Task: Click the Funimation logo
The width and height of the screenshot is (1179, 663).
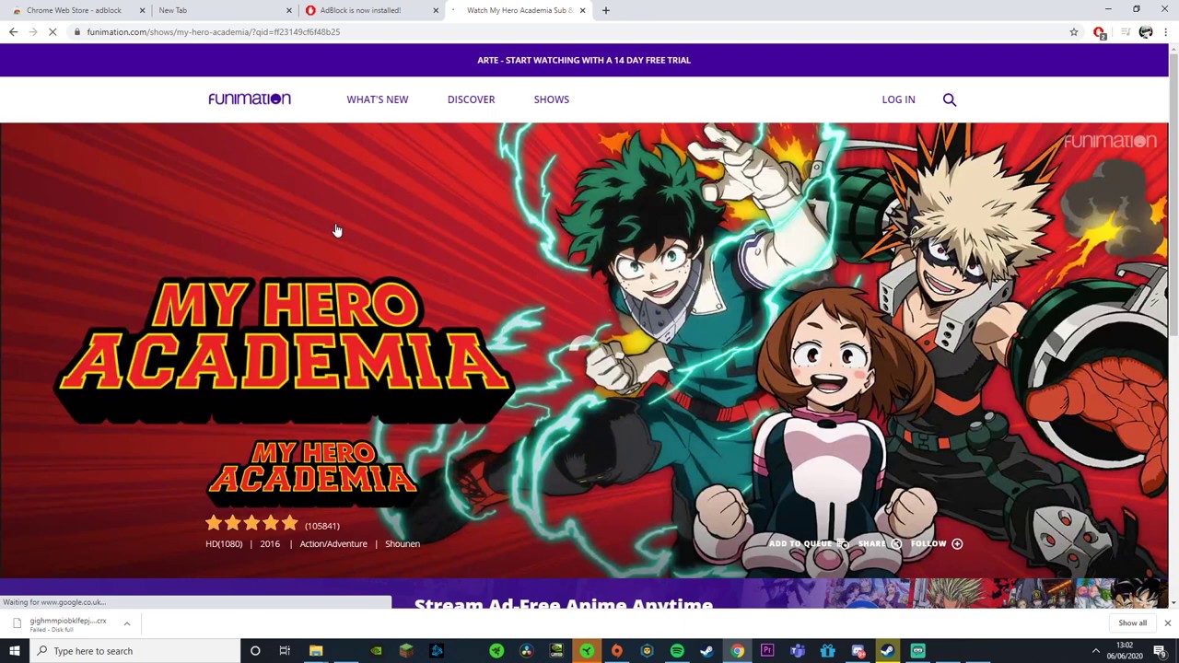Action: click(x=250, y=99)
